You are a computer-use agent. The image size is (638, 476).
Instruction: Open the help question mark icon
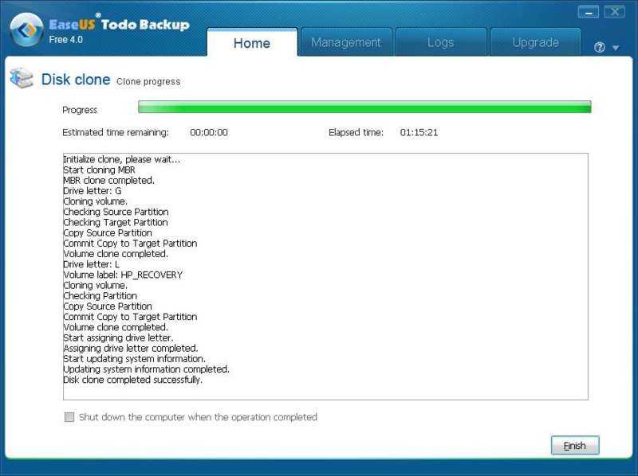pyautogui.click(x=600, y=48)
